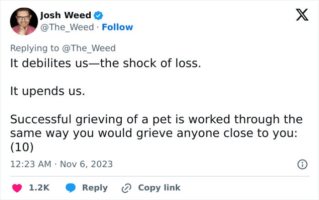Select the "Copy link" text
Viewport: 319px width, 200px height.
(x=159, y=187)
